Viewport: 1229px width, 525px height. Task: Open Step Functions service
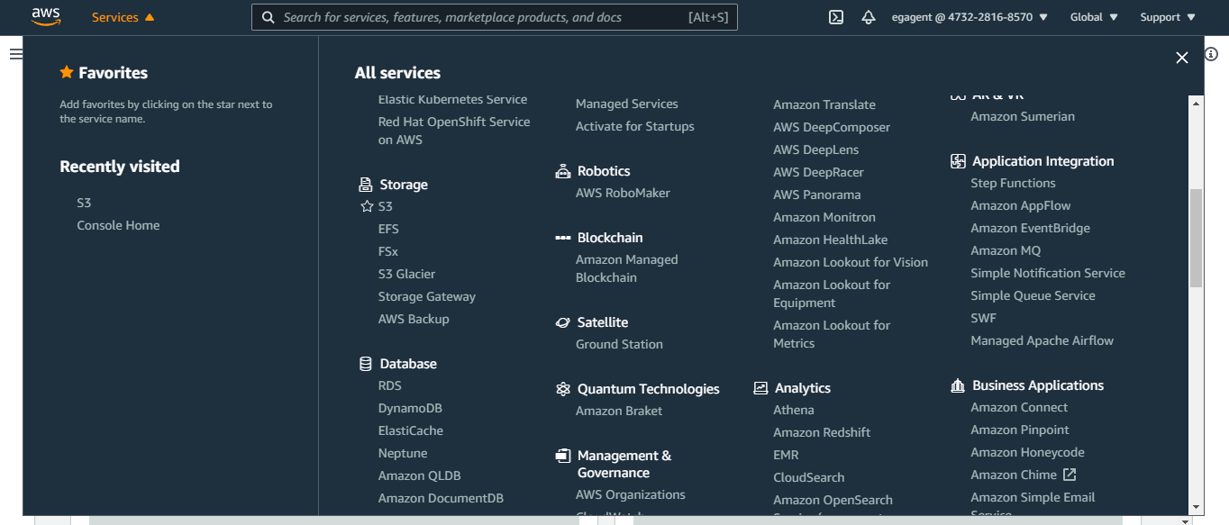(x=1013, y=183)
